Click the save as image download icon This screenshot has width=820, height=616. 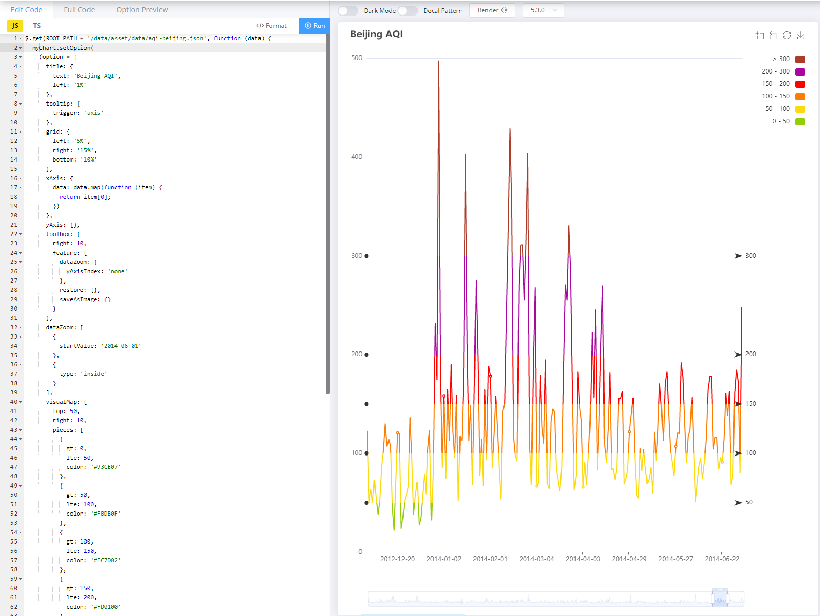pyautogui.click(x=801, y=35)
